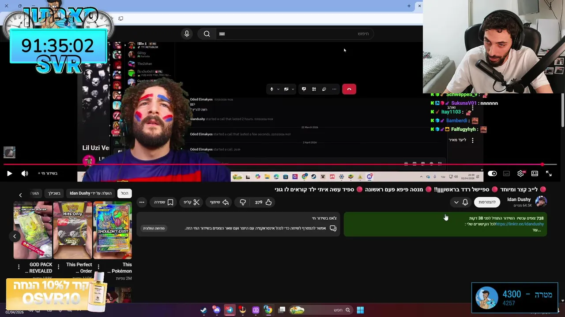This screenshot has width=565, height=317.
Task: Click the Shorts shelf previous arrow
Action: (14, 236)
